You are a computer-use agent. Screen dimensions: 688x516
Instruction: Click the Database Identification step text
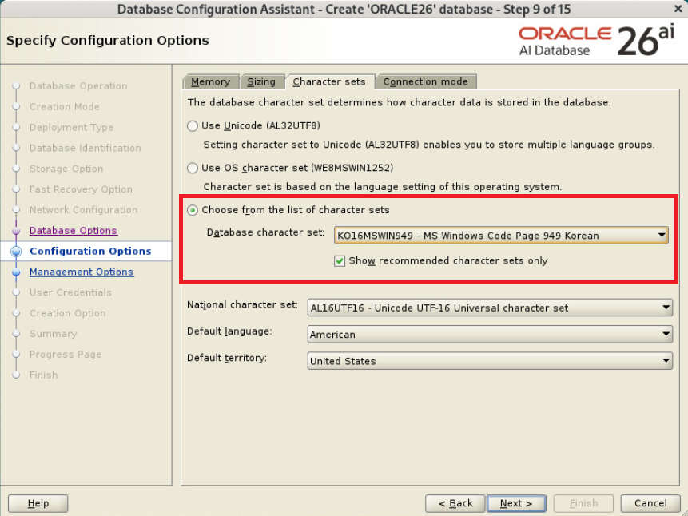(86, 148)
